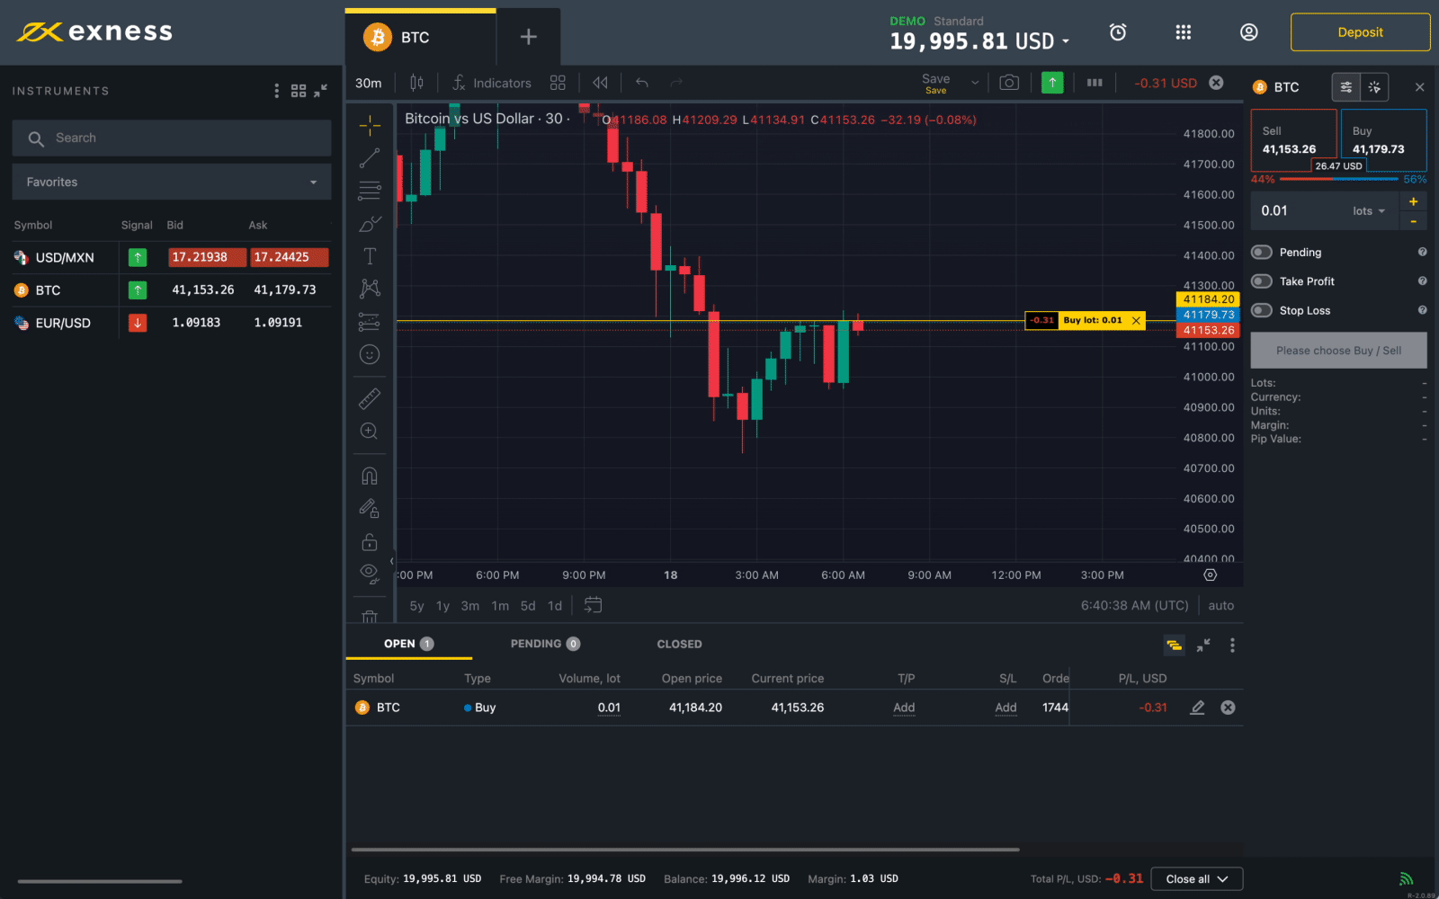Click the bar replay rewind icon
The height and width of the screenshot is (899, 1439).
[x=600, y=83]
